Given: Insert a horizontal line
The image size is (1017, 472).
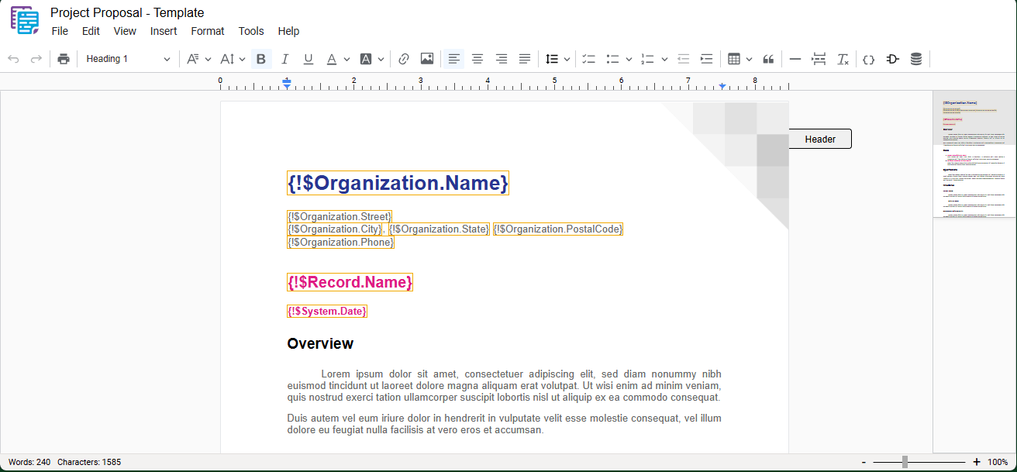Looking at the screenshot, I should [795, 59].
